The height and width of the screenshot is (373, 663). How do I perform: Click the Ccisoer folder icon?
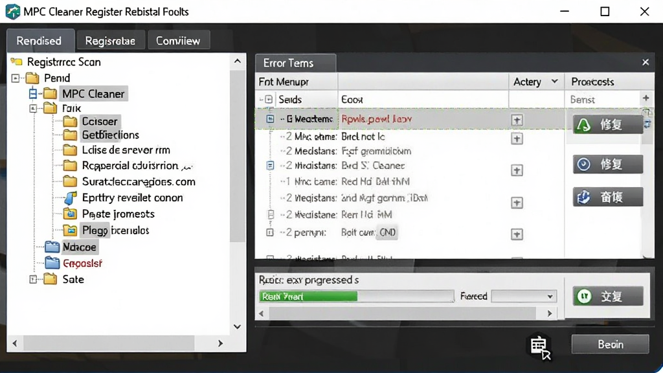point(70,122)
